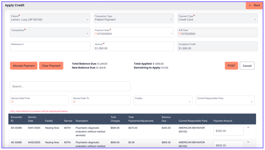The height and width of the screenshot is (150, 265).
Task: Open the Facility filter dropdown
Action: click(x=163, y=100)
